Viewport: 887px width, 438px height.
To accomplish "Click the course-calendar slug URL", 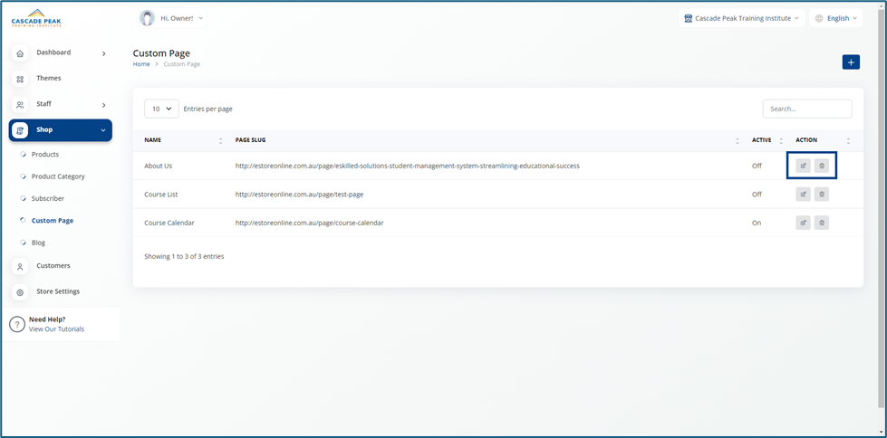I will tap(310, 223).
